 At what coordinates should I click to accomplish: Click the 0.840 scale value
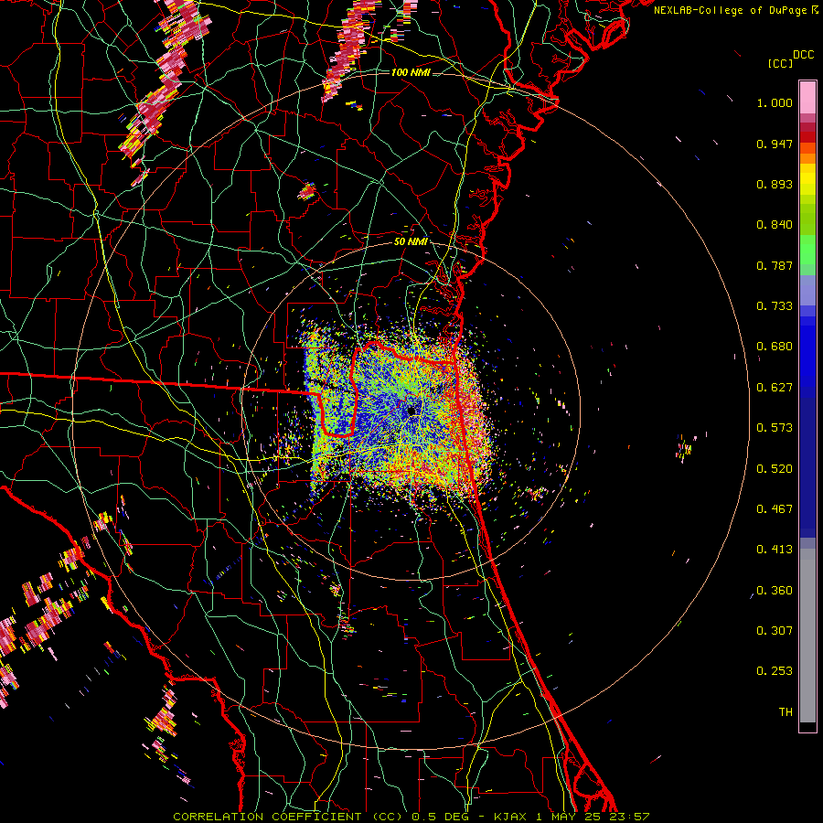pyautogui.click(x=775, y=225)
